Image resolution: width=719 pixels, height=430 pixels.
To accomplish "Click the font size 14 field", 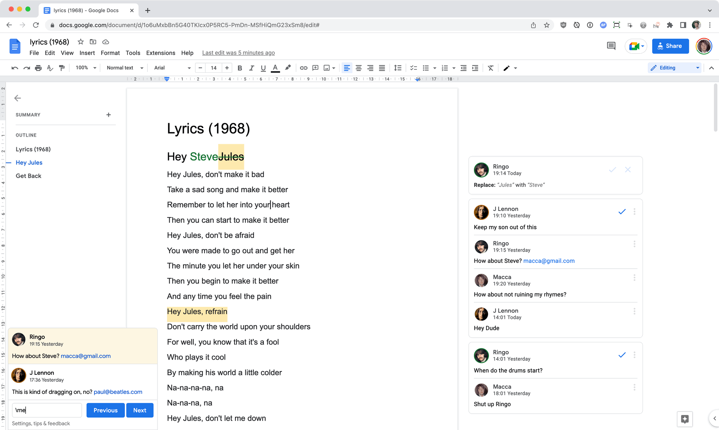I will [x=214, y=68].
